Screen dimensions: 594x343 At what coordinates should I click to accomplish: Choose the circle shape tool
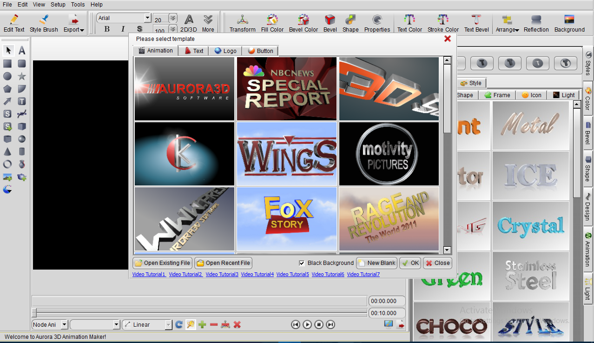pyautogui.click(x=7, y=76)
